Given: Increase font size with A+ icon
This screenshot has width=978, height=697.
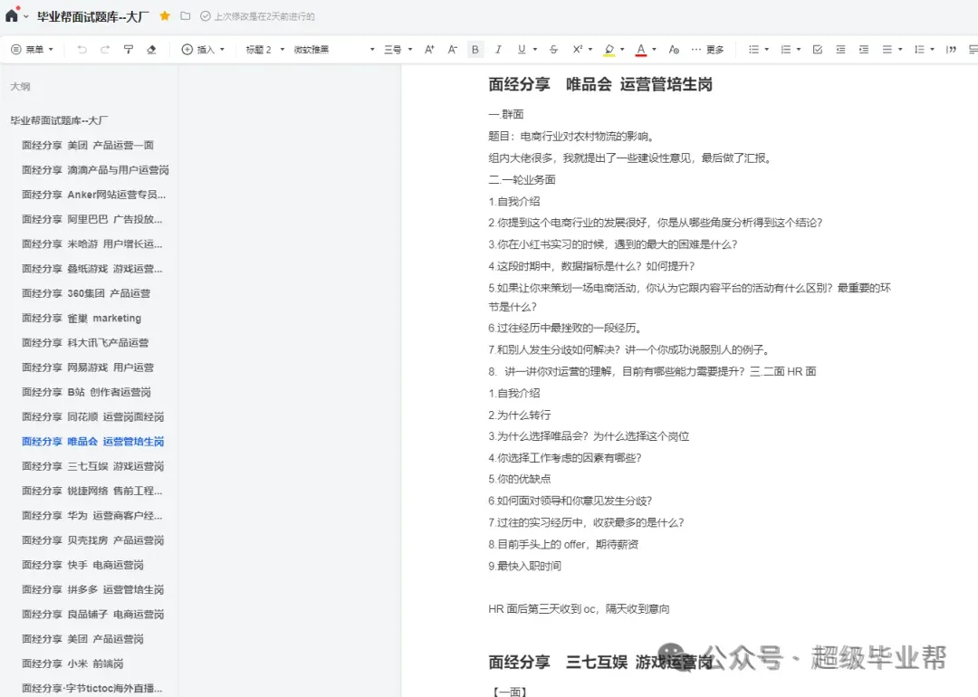Looking at the screenshot, I should click(x=429, y=49).
